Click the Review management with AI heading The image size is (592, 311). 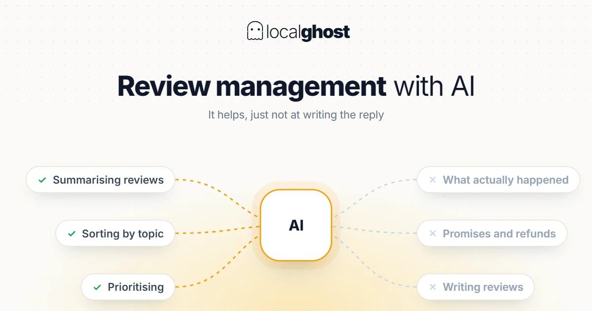tap(296, 86)
